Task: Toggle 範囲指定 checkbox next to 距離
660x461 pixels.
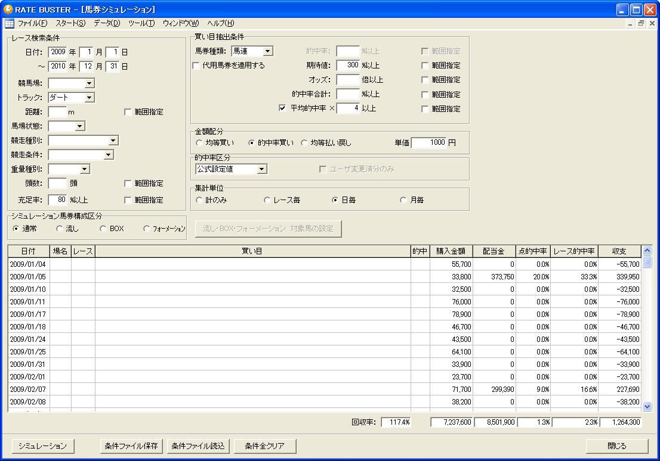Action: pyautogui.click(x=128, y=112)
